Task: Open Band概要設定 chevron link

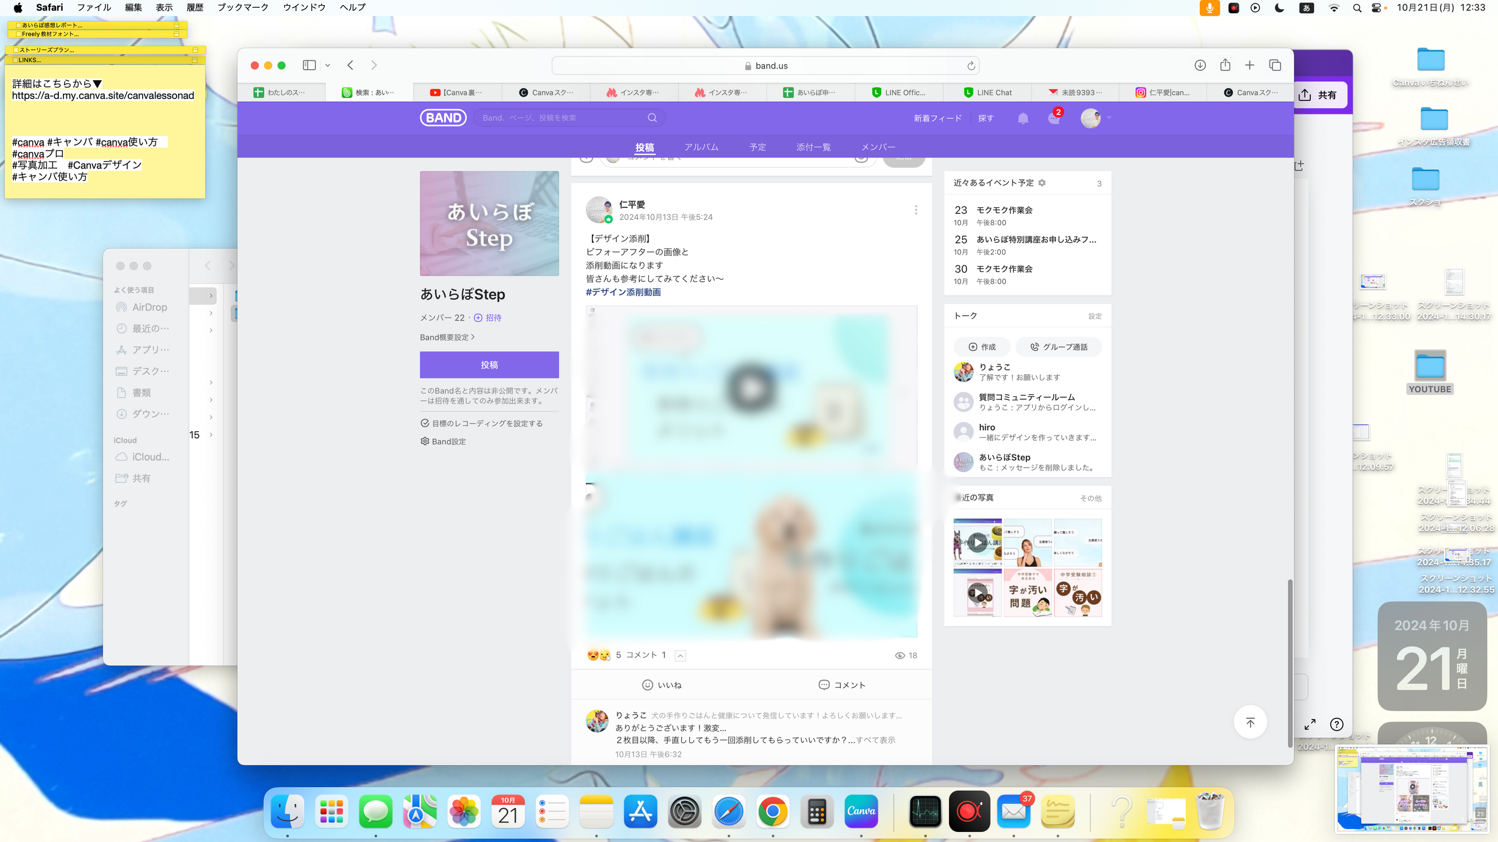Action: click(x=447, y=337)
